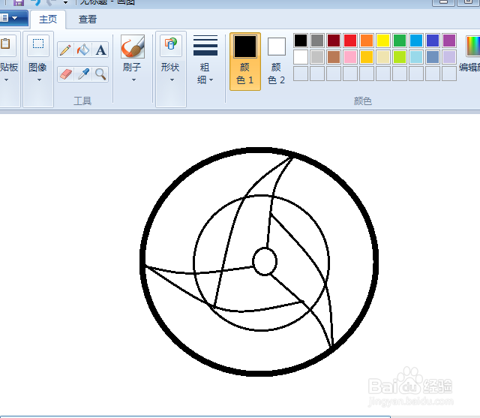Pick the light yellow color swatch
The height and width of the screenshot is (418, 480).
pos(383,57)
